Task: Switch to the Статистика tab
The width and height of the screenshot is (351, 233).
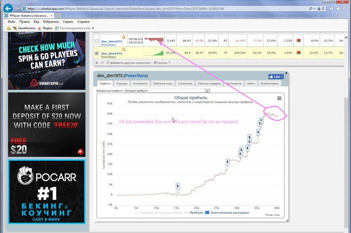Action: point(185,83)
